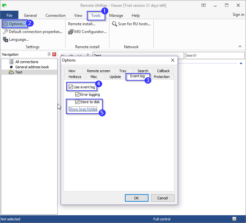The image size is (246, 223).
Task: Toggle the Error logging checkbox
Action: click(77, 95)
